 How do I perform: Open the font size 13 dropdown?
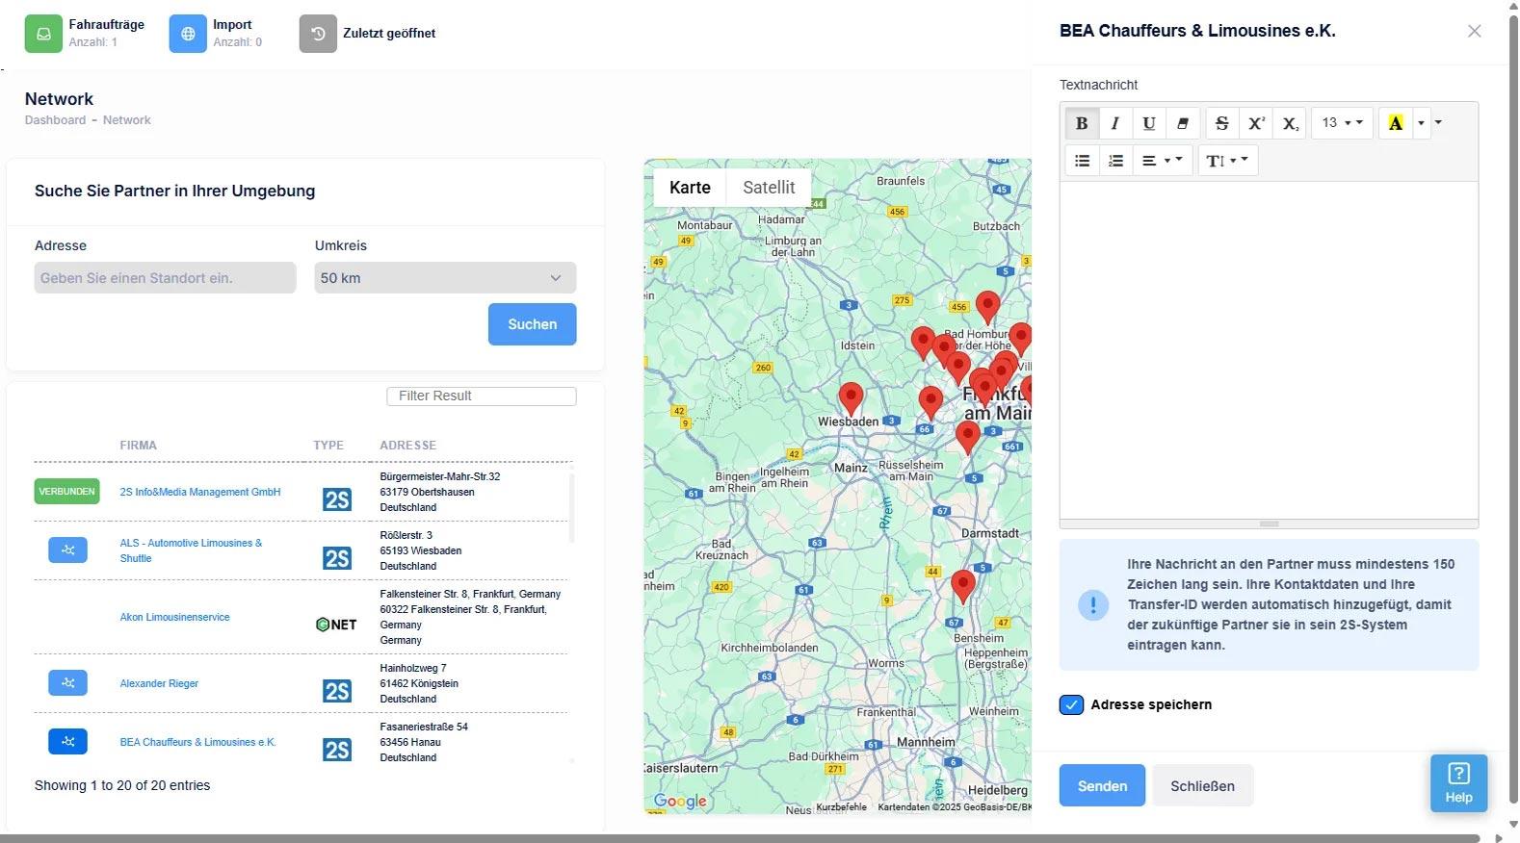click(1342, 123)
